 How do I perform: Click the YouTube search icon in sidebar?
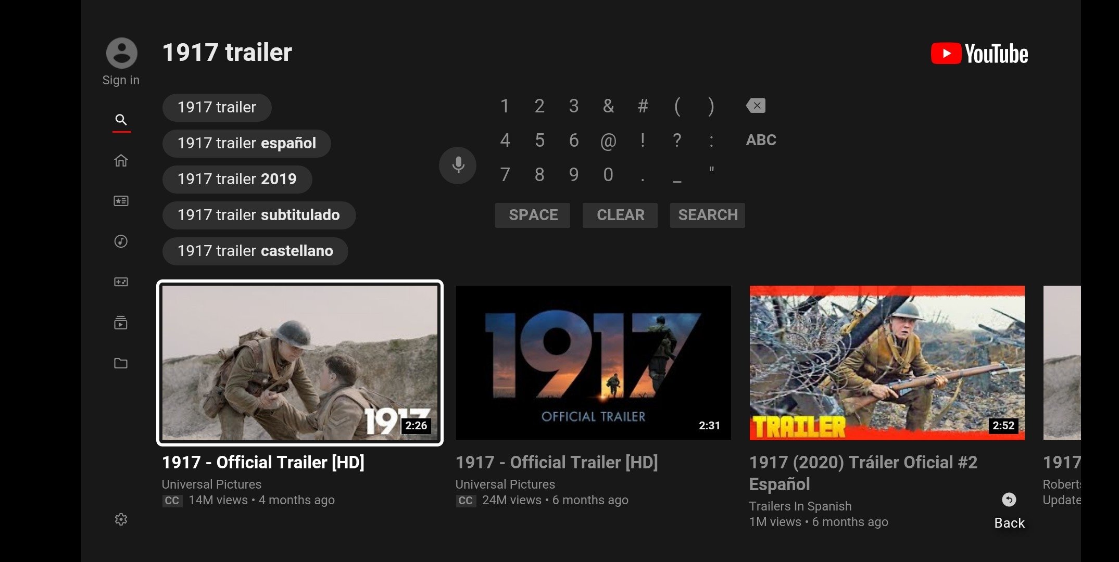click(x=120, y=120)
